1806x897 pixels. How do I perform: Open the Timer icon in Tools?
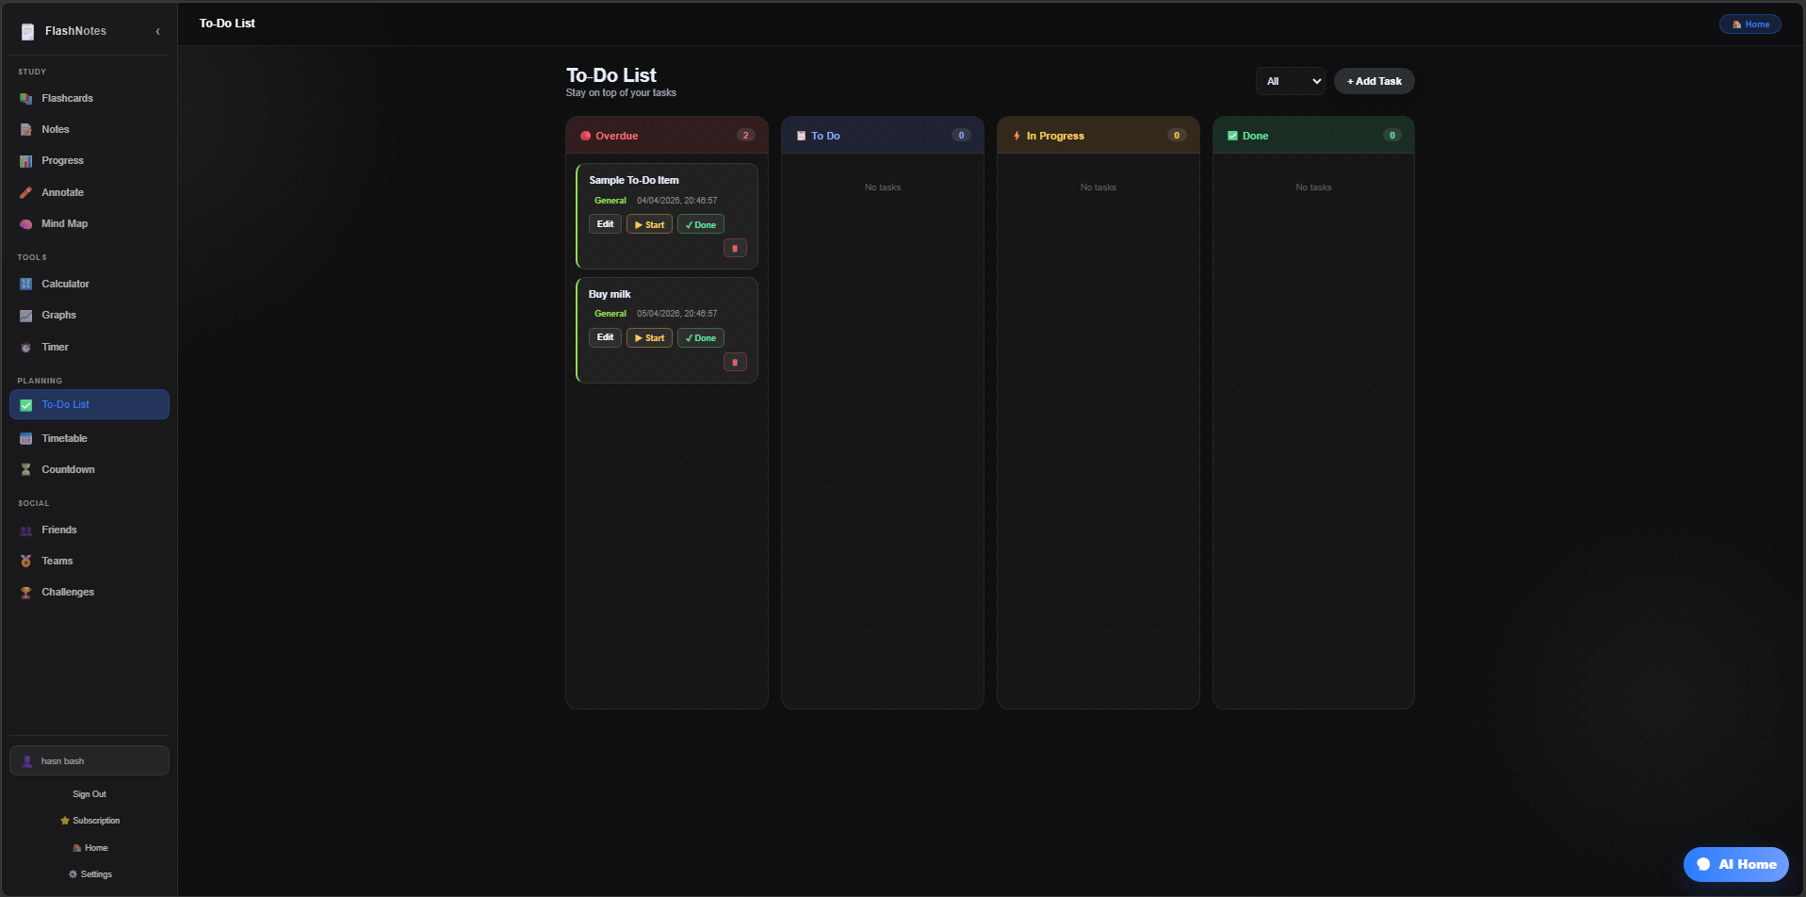(x=26, y=348)
